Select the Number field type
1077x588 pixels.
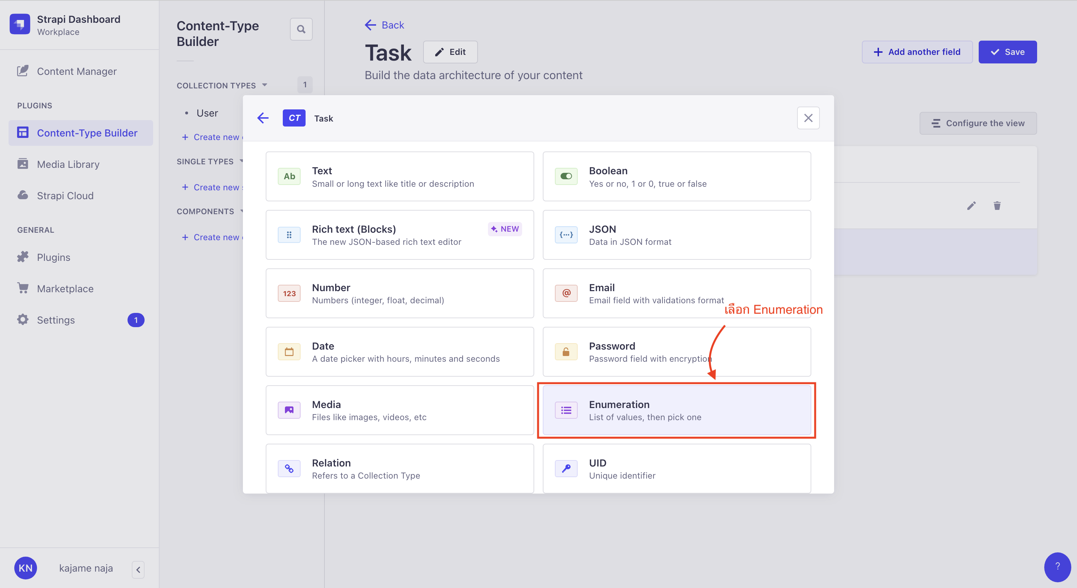tap(400, 293)
